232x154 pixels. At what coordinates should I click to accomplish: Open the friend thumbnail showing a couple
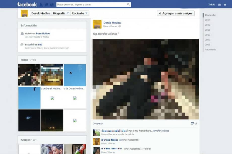[52, 149]
